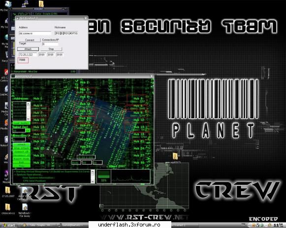
Task: Click the Hub 22 label
Action: pyautogui.click(x=39, y=149)
